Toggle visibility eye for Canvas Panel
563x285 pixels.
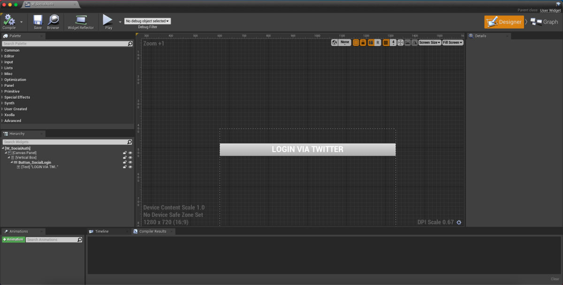click(x=130, y=153)
